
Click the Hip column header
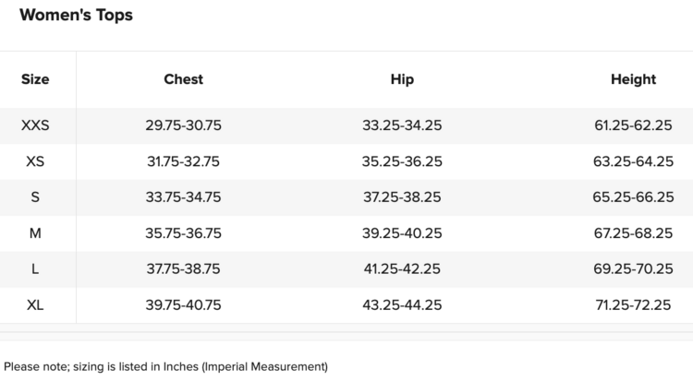[x=402, y=79]
